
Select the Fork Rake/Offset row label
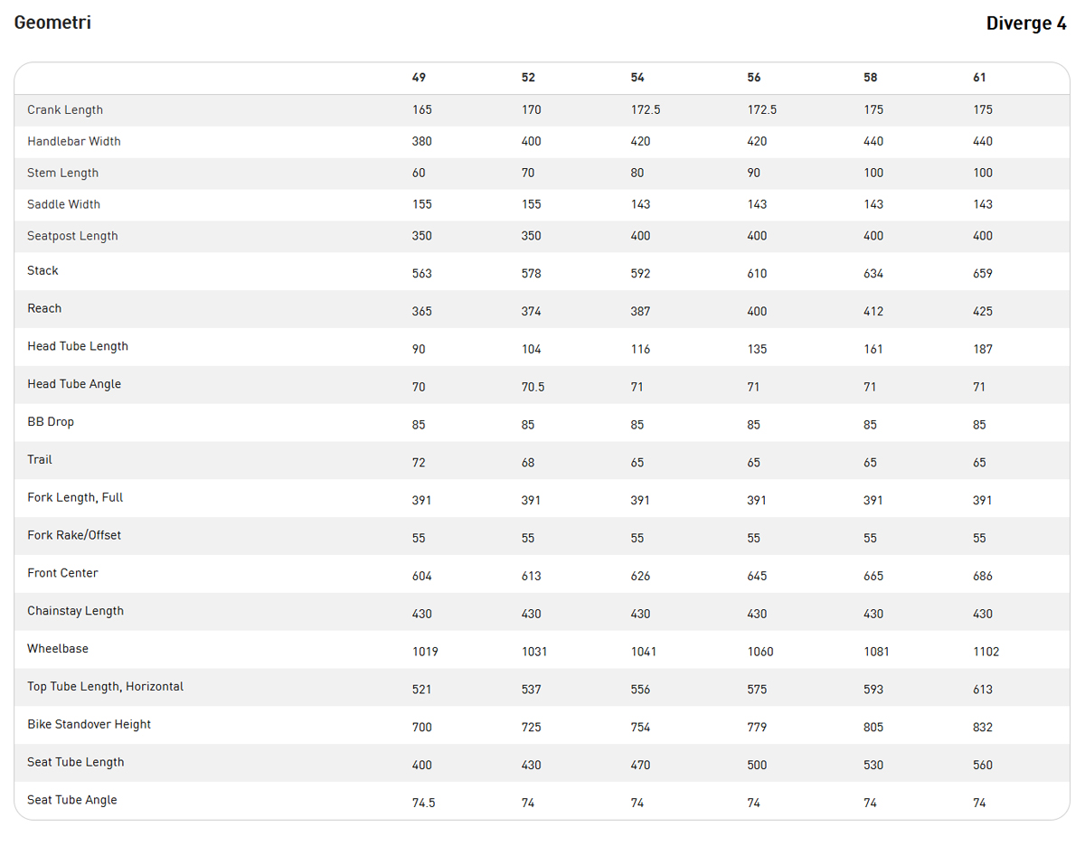(74, 536)
